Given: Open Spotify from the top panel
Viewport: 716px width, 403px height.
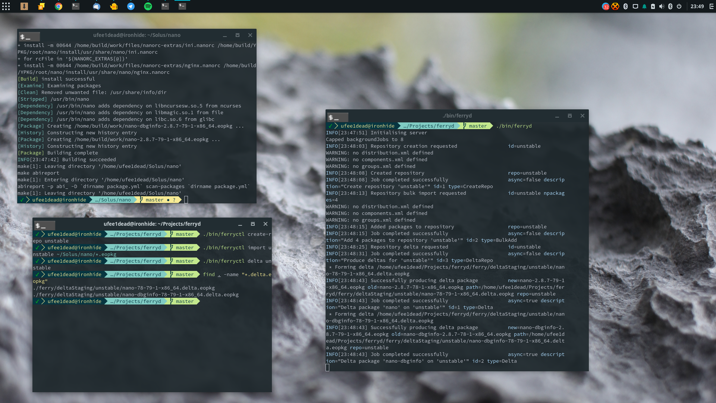Looking at the screenshot, I should click(x=148, y=6).
